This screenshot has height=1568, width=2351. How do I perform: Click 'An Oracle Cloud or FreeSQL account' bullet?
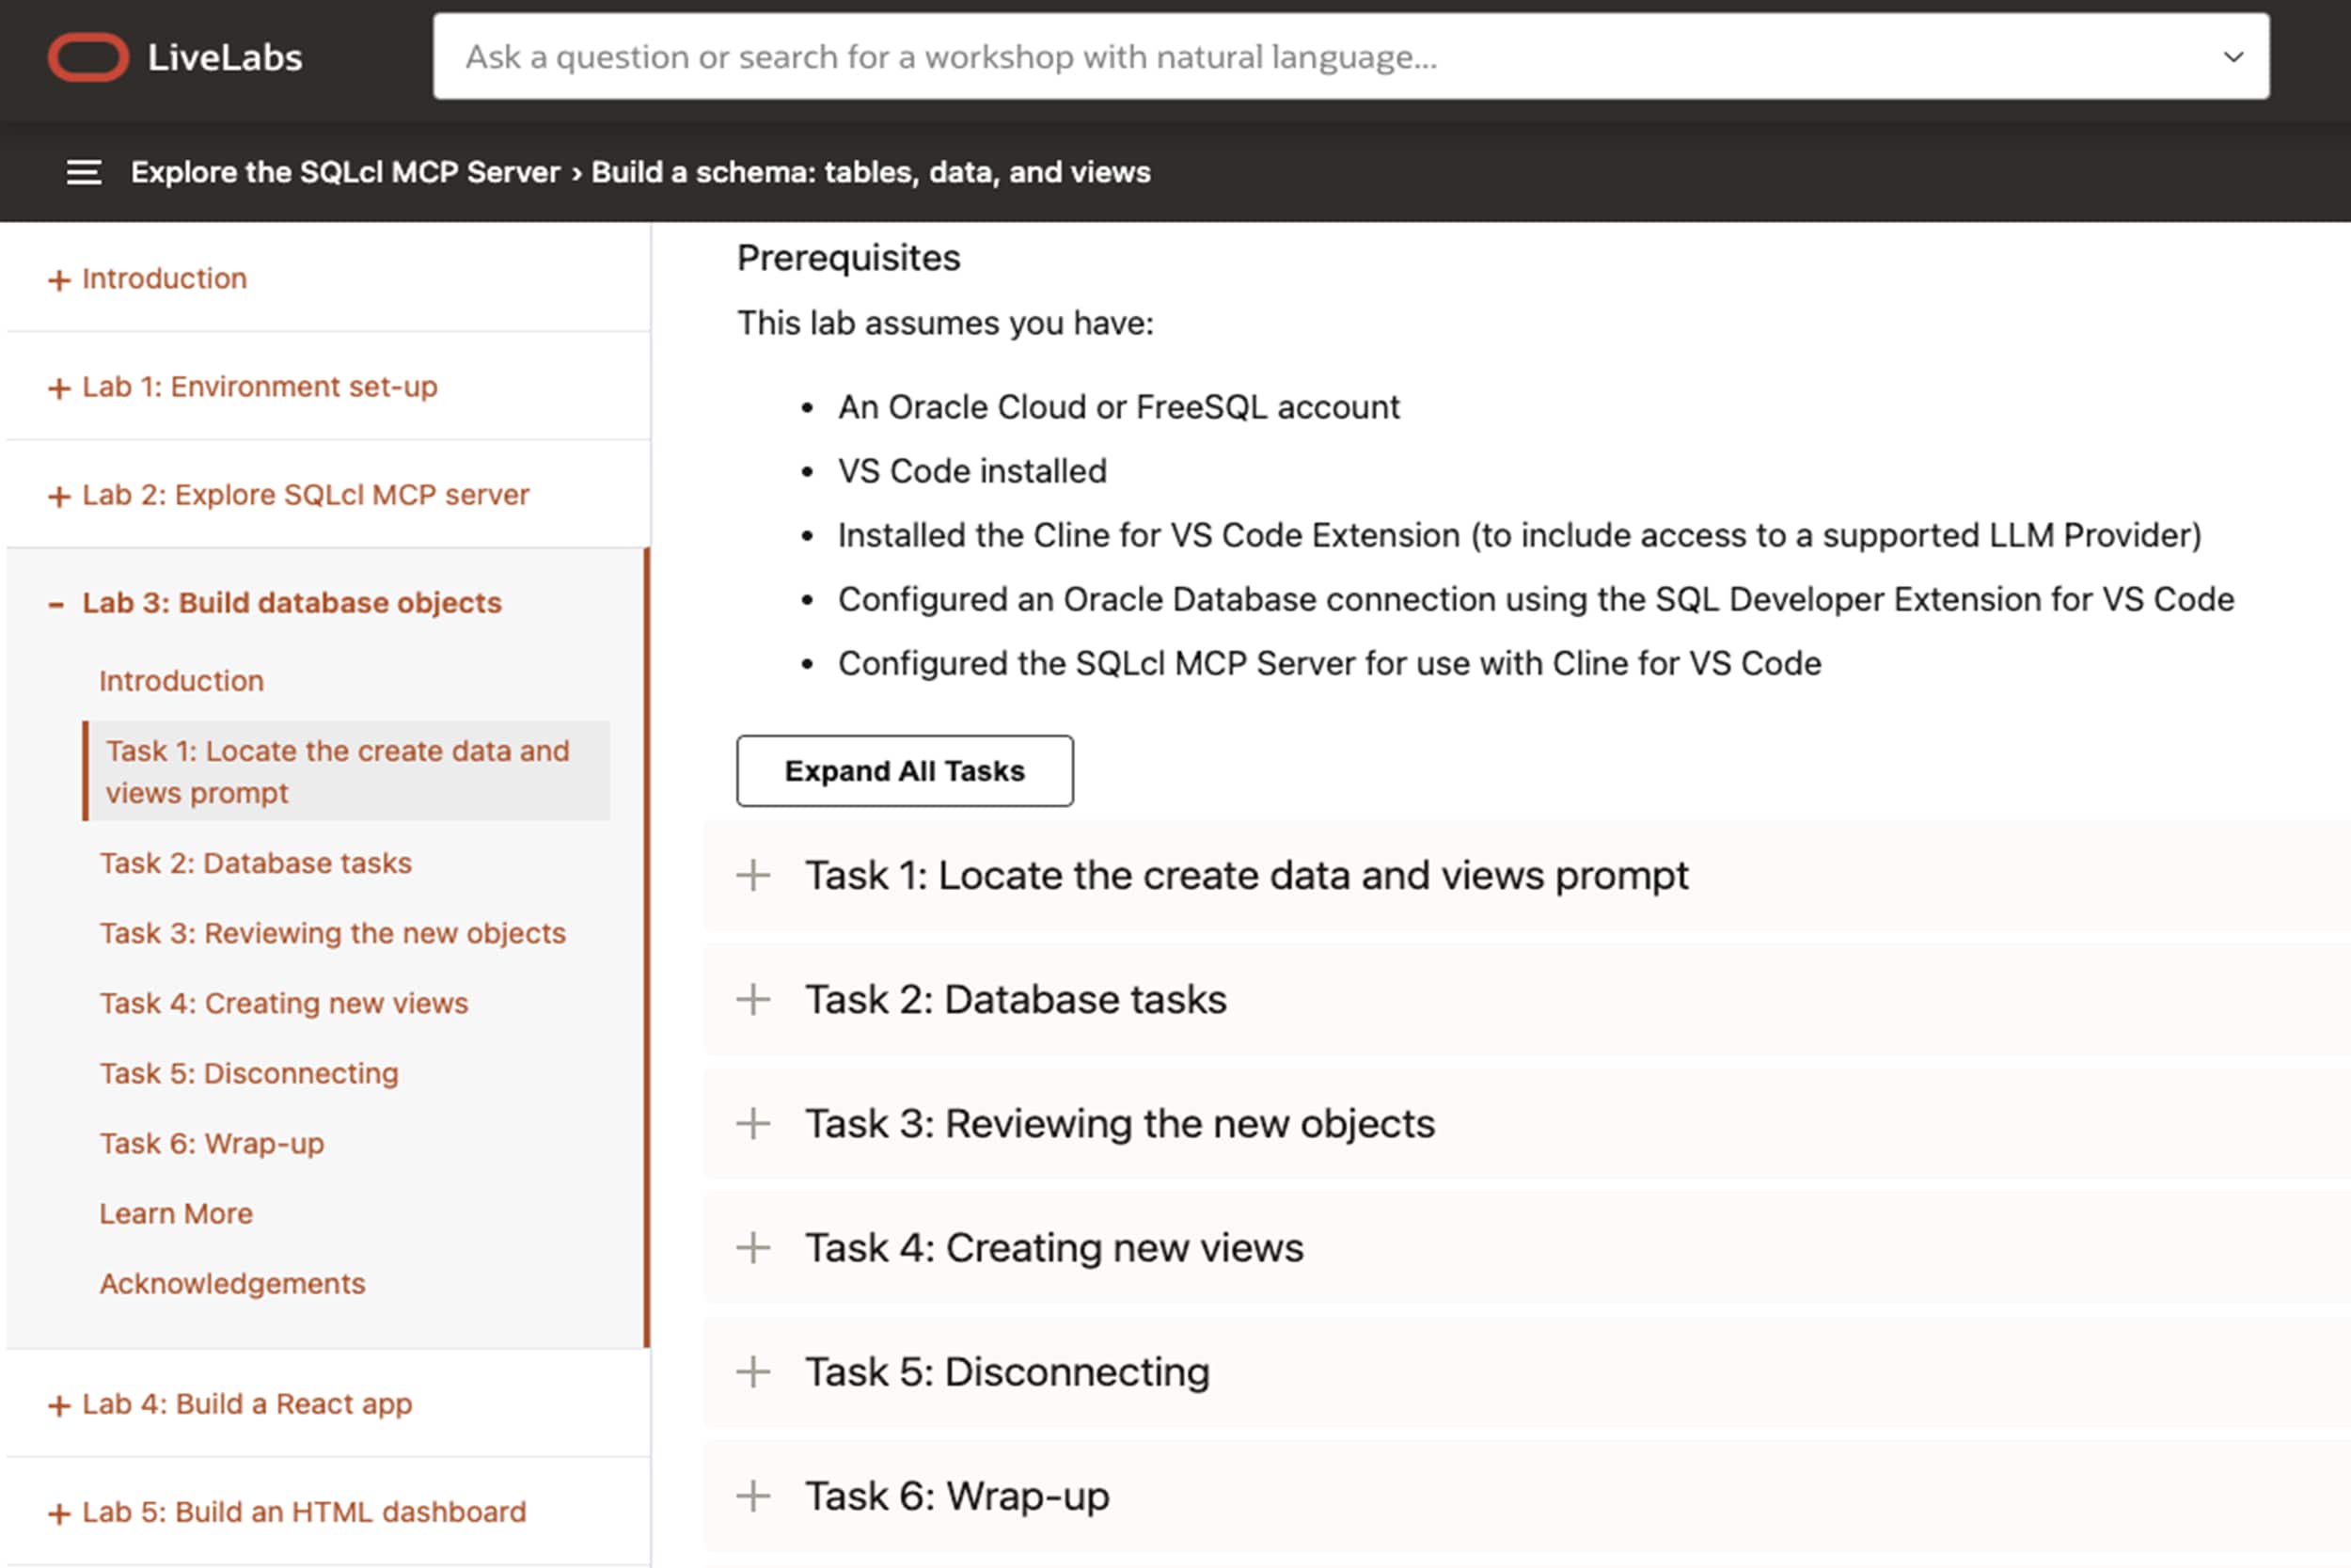1118,407
